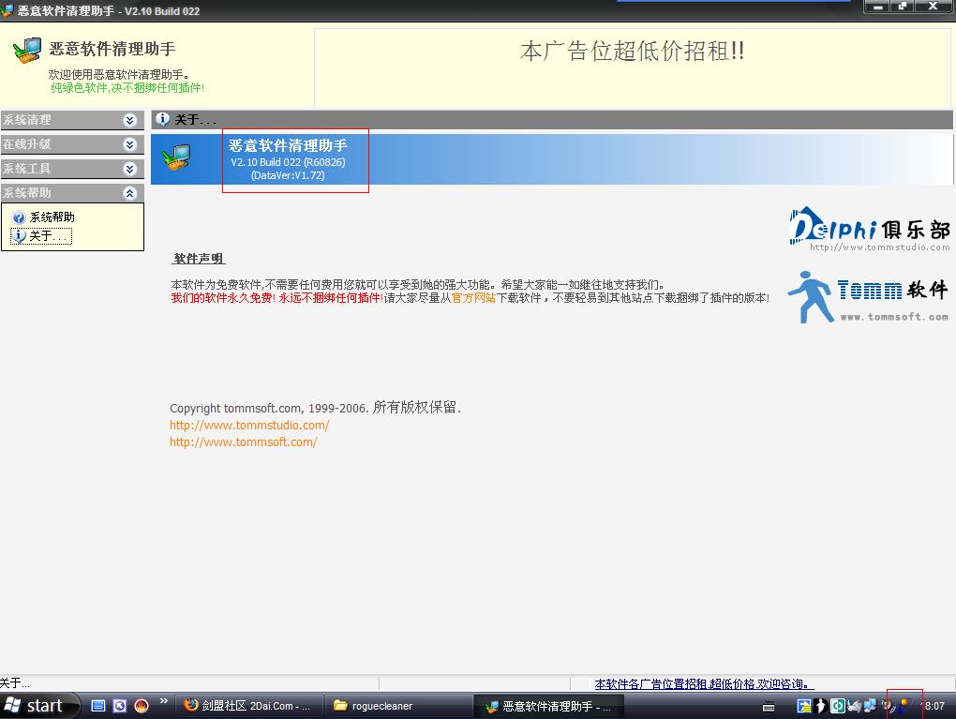Switch to the 剑盟社区 2Dai.Com taskbar window
This screenshot has width=956, height=719.
click(247, 706)
